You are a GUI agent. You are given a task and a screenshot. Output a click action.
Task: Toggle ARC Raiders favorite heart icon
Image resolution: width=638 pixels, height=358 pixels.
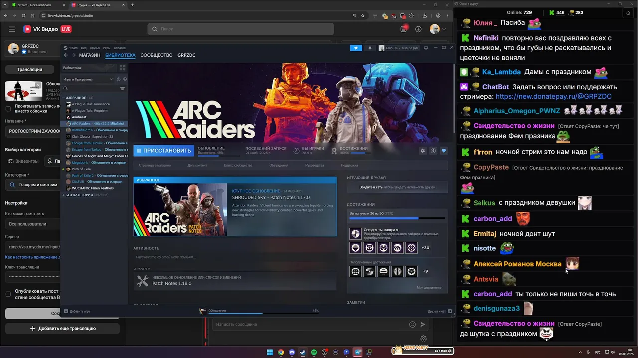(444, 151)
